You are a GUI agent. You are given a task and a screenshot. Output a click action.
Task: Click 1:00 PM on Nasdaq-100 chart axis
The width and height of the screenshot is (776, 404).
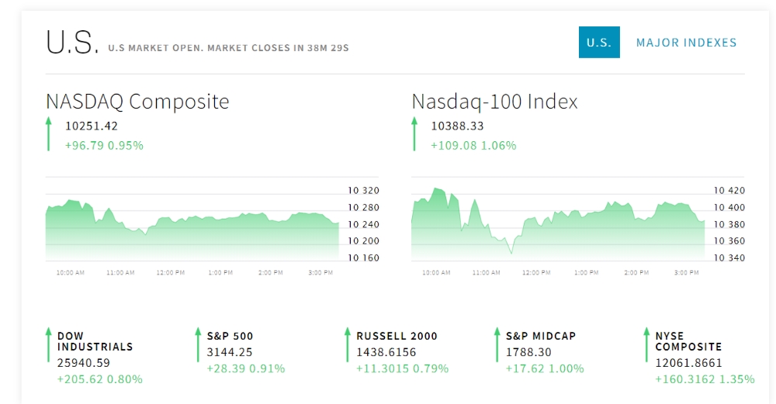pyautogui.click(x=586, y=272)
